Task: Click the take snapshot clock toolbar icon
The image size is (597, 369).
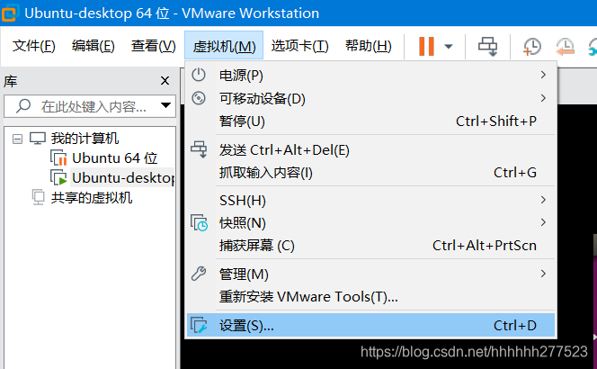Action: (532, 47)
